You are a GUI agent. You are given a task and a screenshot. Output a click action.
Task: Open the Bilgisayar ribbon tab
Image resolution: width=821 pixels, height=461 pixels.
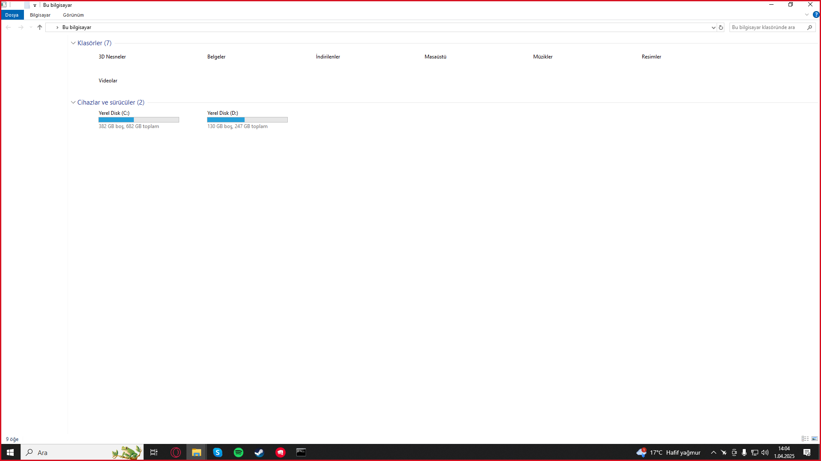[40, 15]
